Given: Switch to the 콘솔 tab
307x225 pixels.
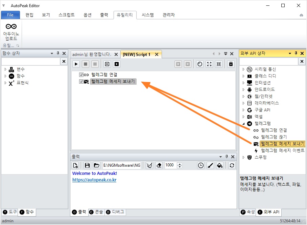Looking at the screenshot, I should click(96, 212).
